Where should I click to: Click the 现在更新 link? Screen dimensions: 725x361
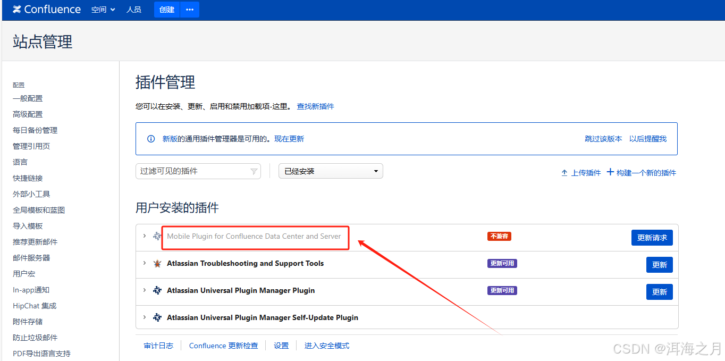pyautogui.click(x=289, y=139)
